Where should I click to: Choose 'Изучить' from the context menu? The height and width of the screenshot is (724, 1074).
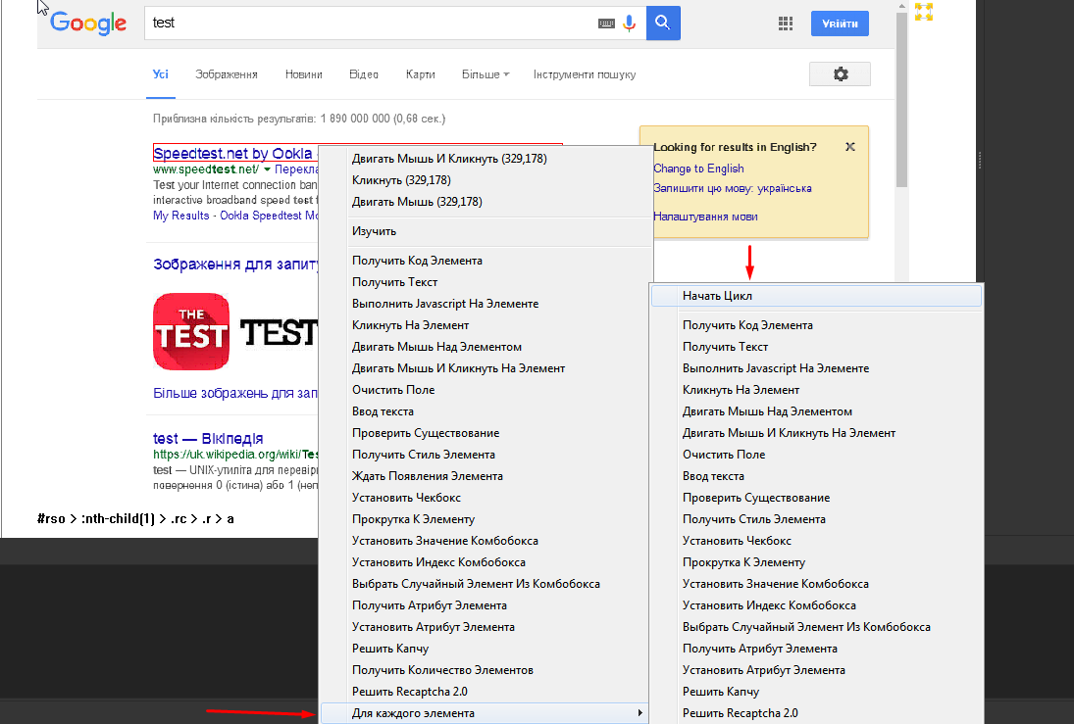click(x=374, y=231)
